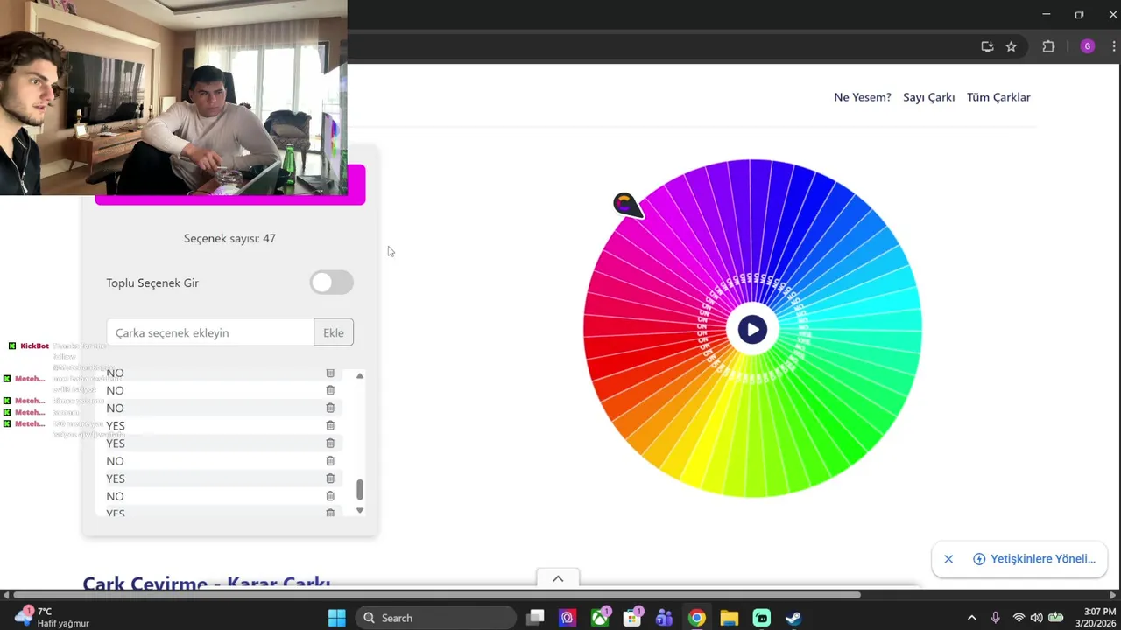Click the Ekle button
This screenshot has height=630, width=1121.
(x=334, y=332)
